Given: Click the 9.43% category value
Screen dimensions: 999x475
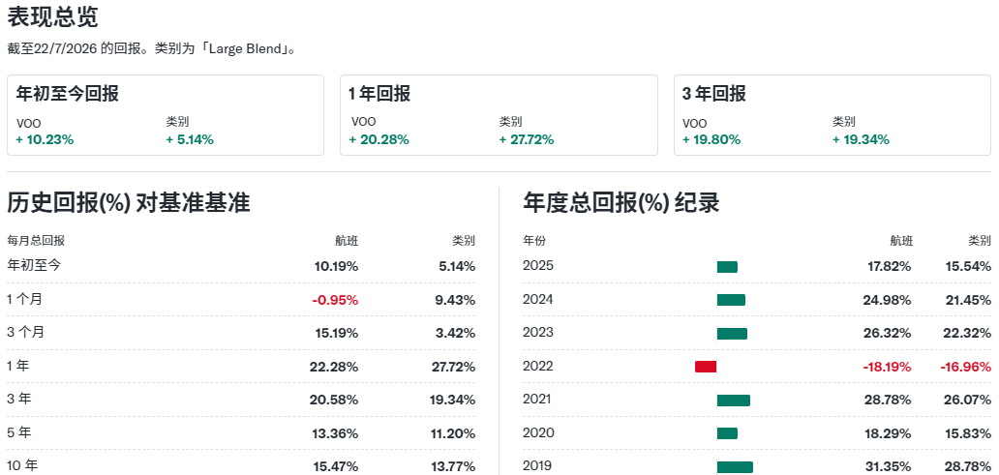Looking at the screenshot, I should (x=457, y=300).
